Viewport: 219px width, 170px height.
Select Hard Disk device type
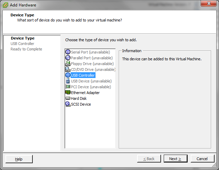79,98
